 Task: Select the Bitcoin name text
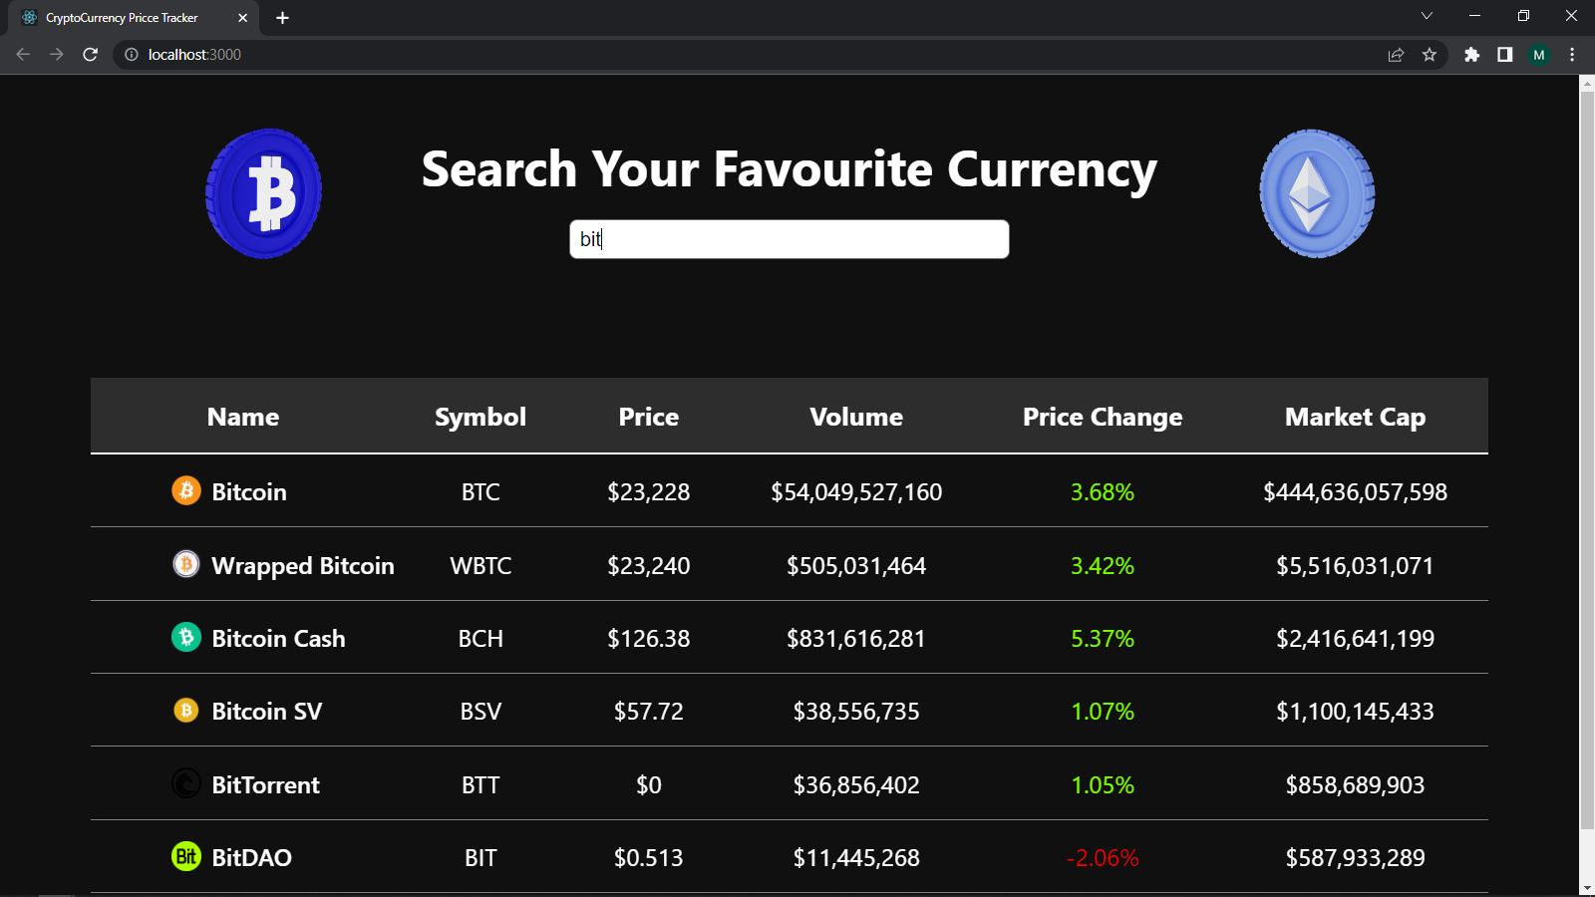point(249,491)
